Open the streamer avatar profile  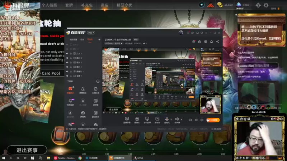pos(181,33)
